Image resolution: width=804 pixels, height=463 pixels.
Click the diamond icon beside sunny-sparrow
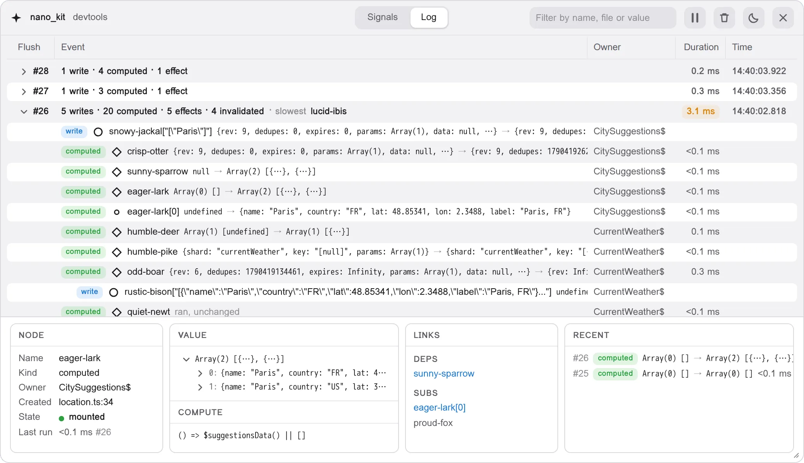tap(116, 172)
